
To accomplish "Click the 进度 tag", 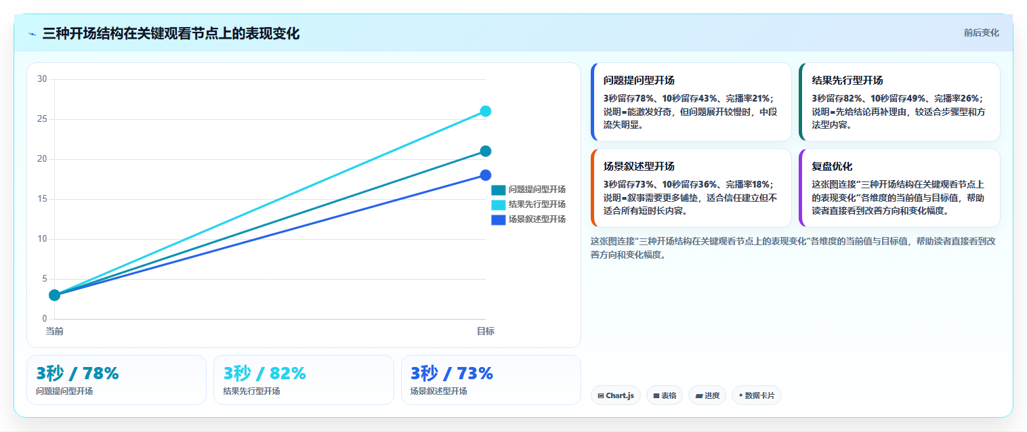I will point(707,395).
